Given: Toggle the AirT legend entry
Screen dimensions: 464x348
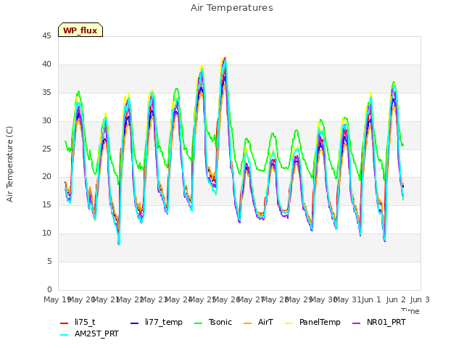Looking at the screenshot, I should [x=258, y=322].
